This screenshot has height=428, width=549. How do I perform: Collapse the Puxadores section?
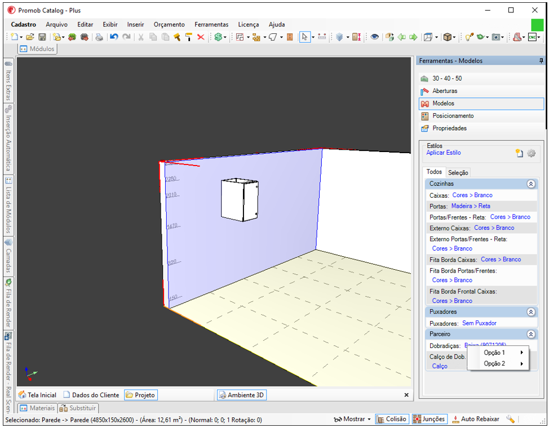pyautogui.click(x=531, y=312)
